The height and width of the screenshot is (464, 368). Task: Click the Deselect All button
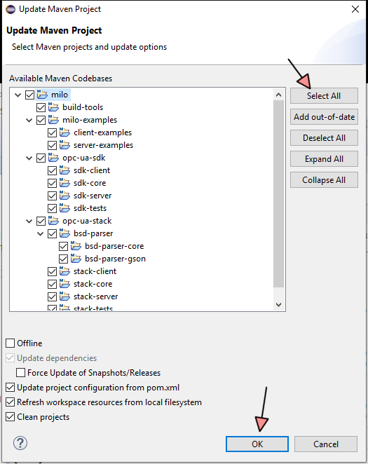pos(324,138)
